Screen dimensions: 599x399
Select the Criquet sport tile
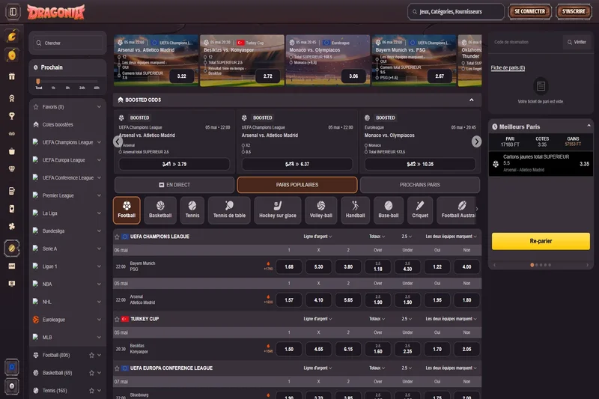pos(420,210)
